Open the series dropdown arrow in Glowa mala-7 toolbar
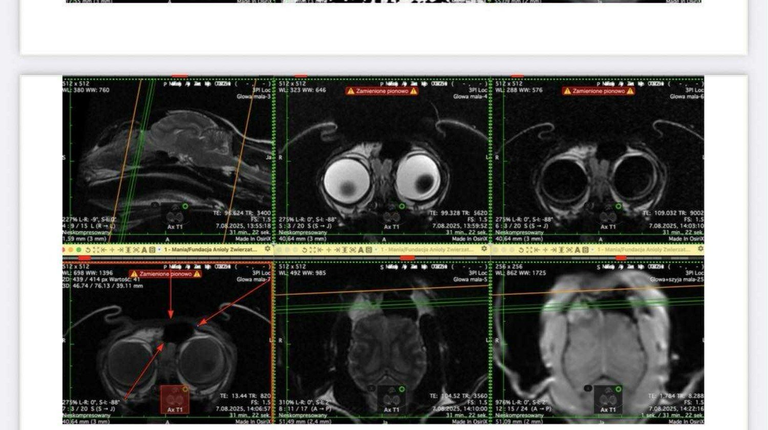 [159, 250]
